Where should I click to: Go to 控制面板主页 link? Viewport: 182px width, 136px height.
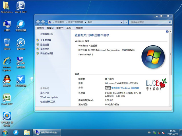pyautogui.click(x=47, y=34)
